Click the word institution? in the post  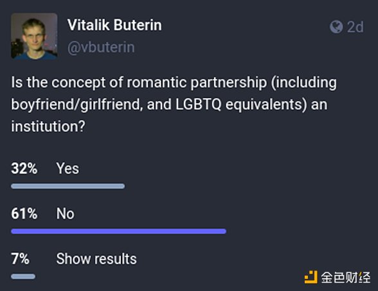[48, 126]
